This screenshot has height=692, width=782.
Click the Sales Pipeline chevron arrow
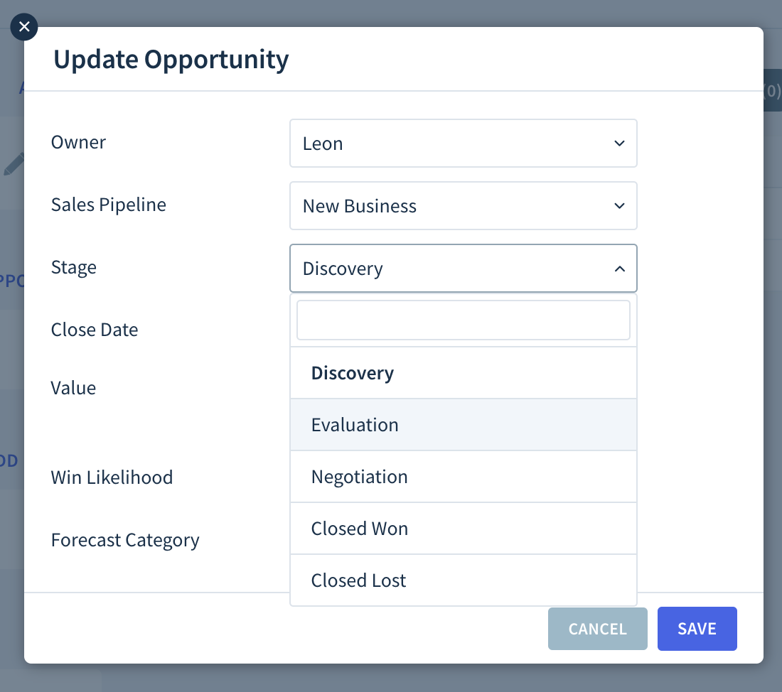coord(619,206)
